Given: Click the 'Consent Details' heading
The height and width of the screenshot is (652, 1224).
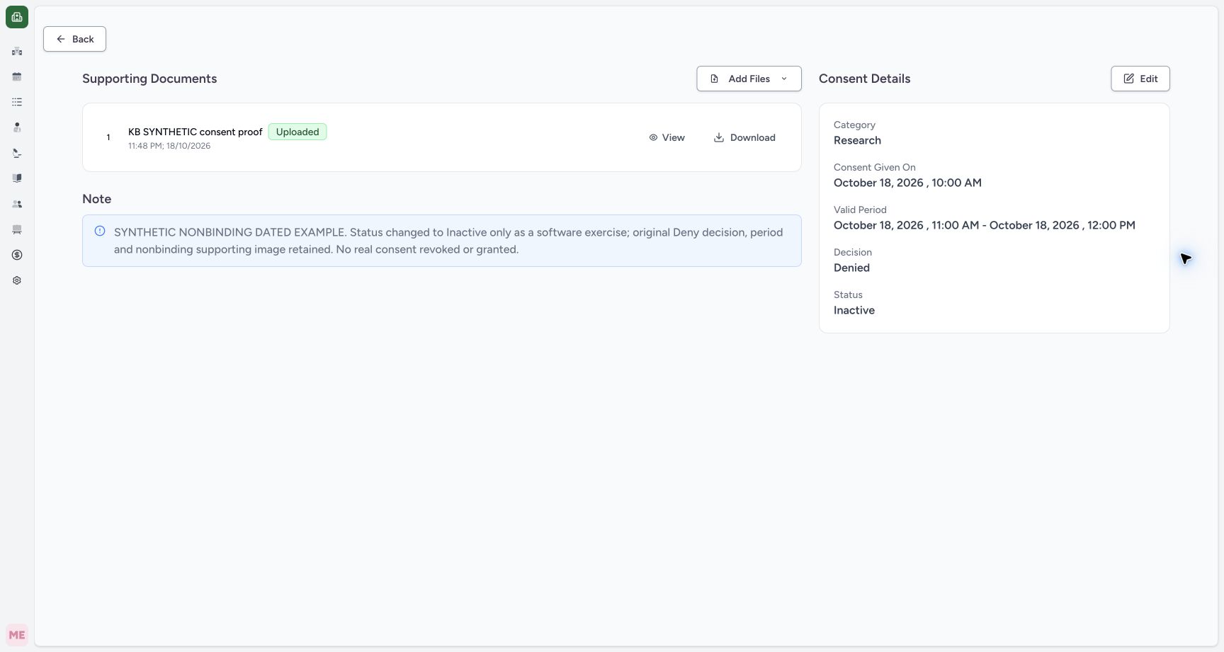Looking at the screenshot, I should click(x=864, y=79).
